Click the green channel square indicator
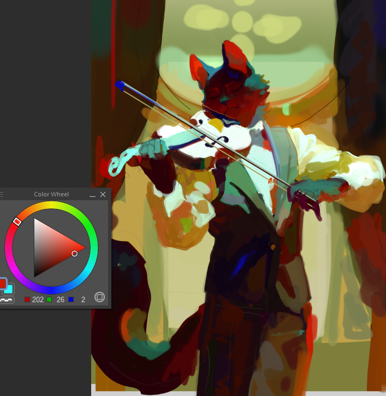 49,299
